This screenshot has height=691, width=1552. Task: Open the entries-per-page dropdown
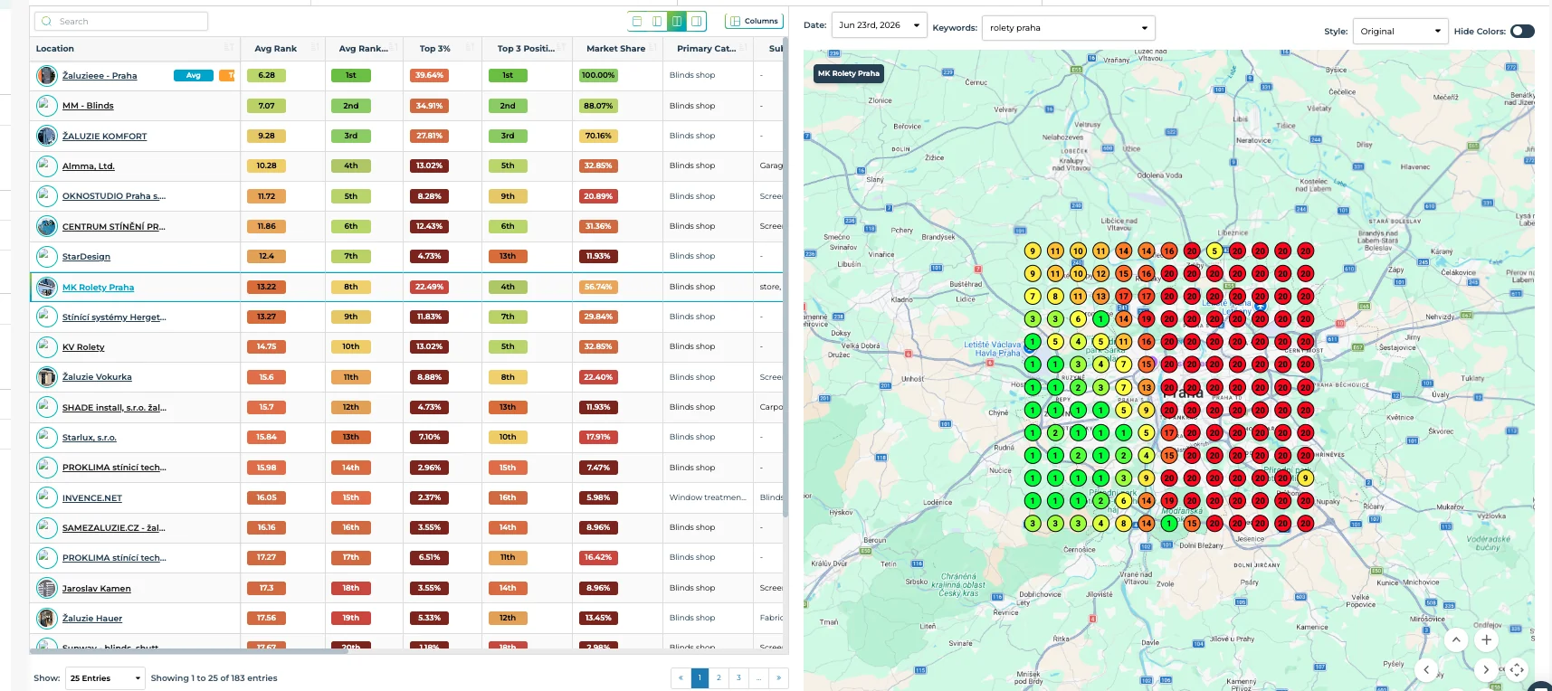105,678
